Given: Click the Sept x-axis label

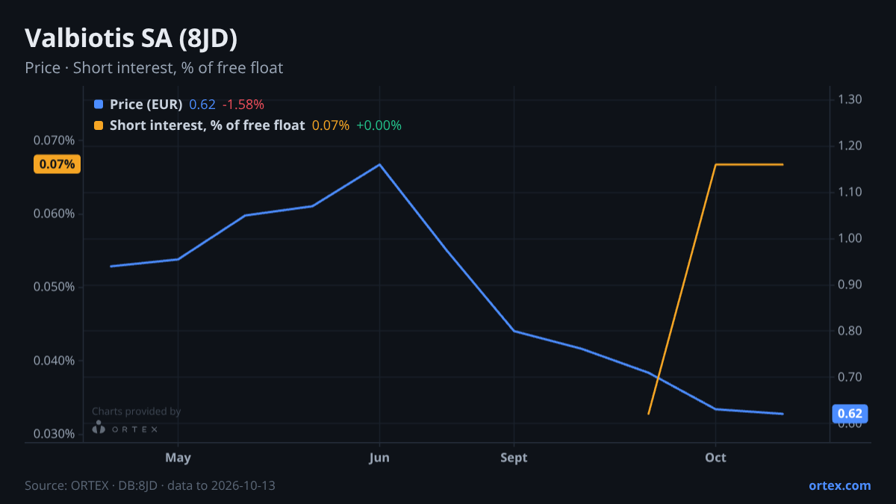Looking at the screenshot, I should [x=514, y=458].
